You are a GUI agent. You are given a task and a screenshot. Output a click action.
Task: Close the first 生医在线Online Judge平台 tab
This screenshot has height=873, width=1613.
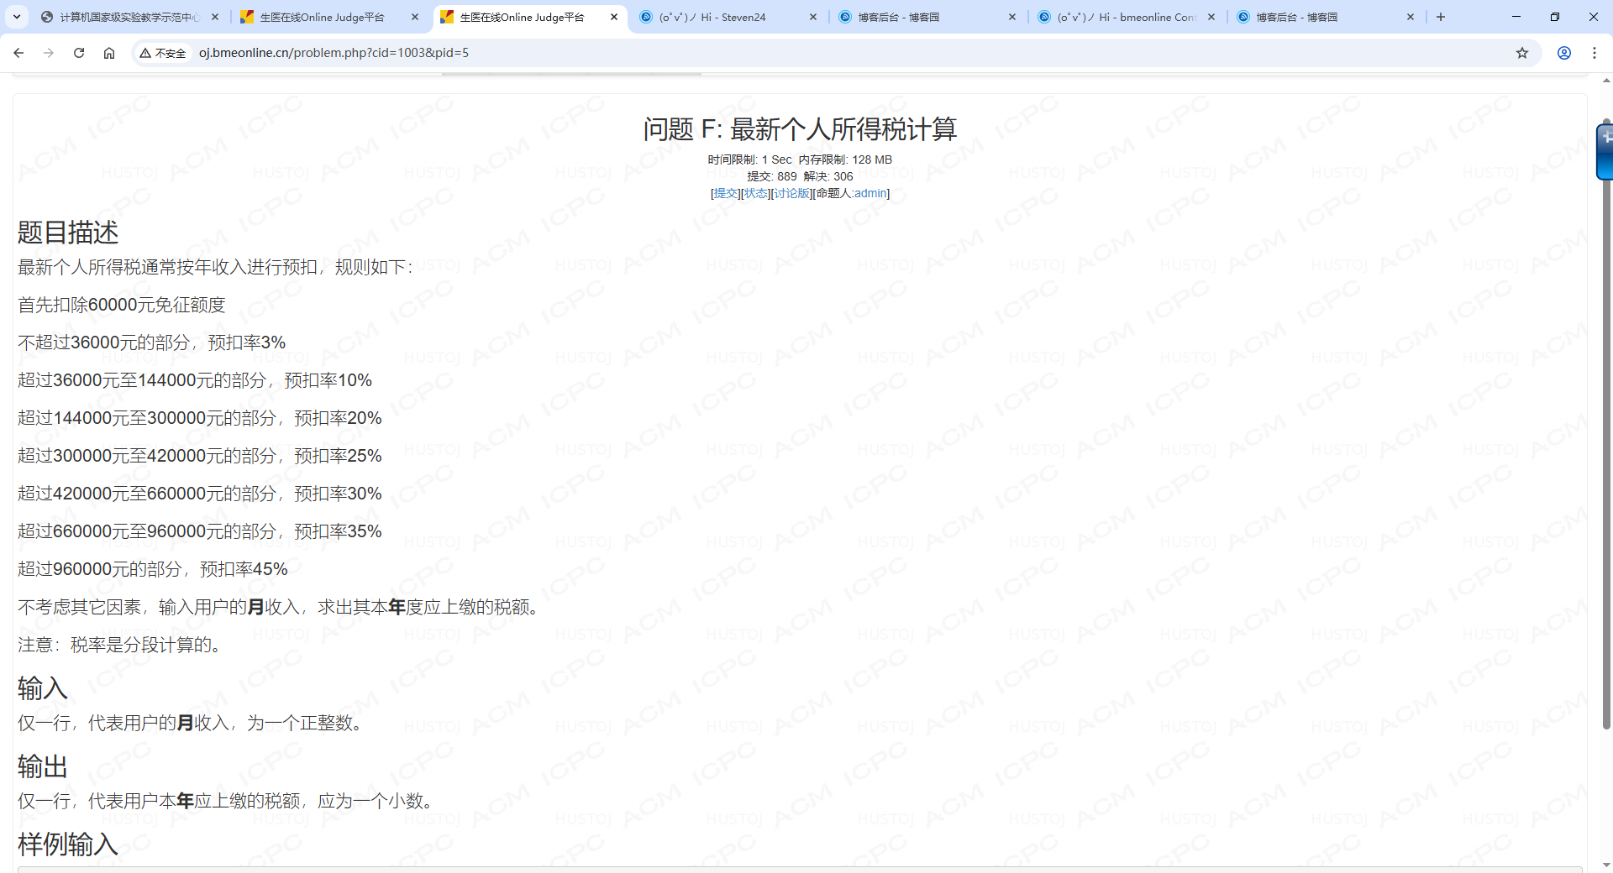click(x=415, y=17)
